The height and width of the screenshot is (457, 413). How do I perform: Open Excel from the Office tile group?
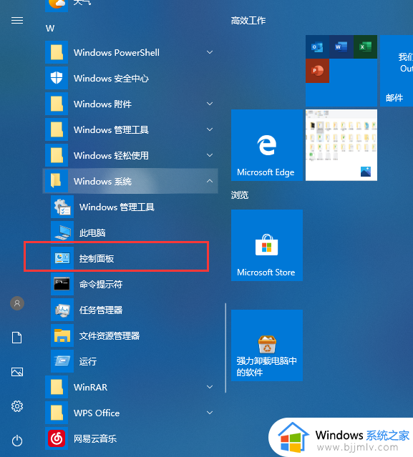365,47
